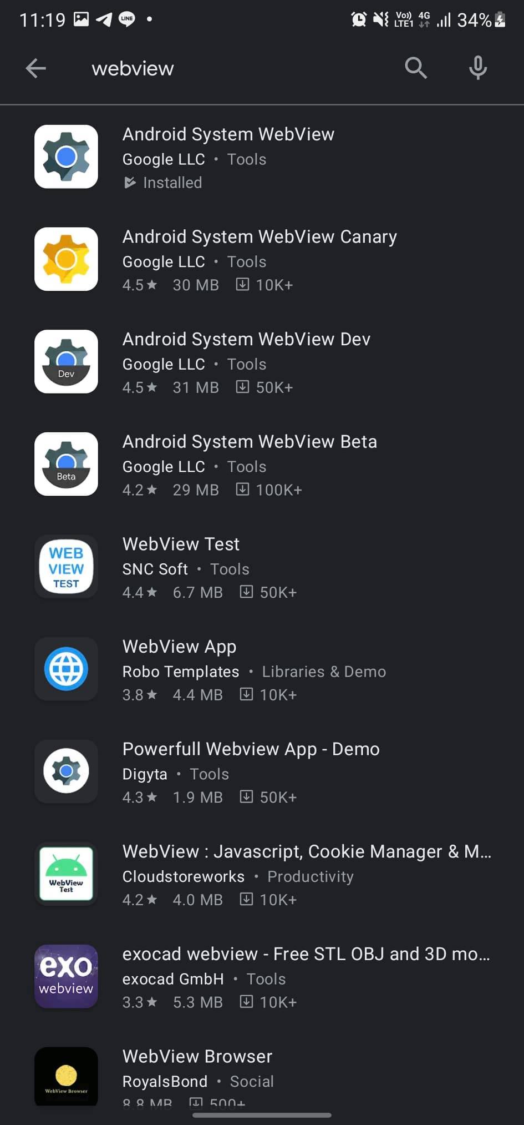This screenshot has height=1125, width=524.
Task: Select Android System WebView Beta title
Action: pos(250,442)
